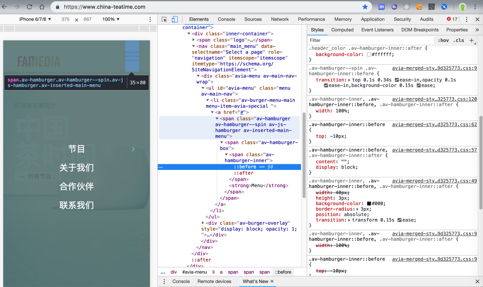The width and height of the screenshot is (483, 287).
Task: Open the 100% zoom level dropdown
Action: point(111,19)
